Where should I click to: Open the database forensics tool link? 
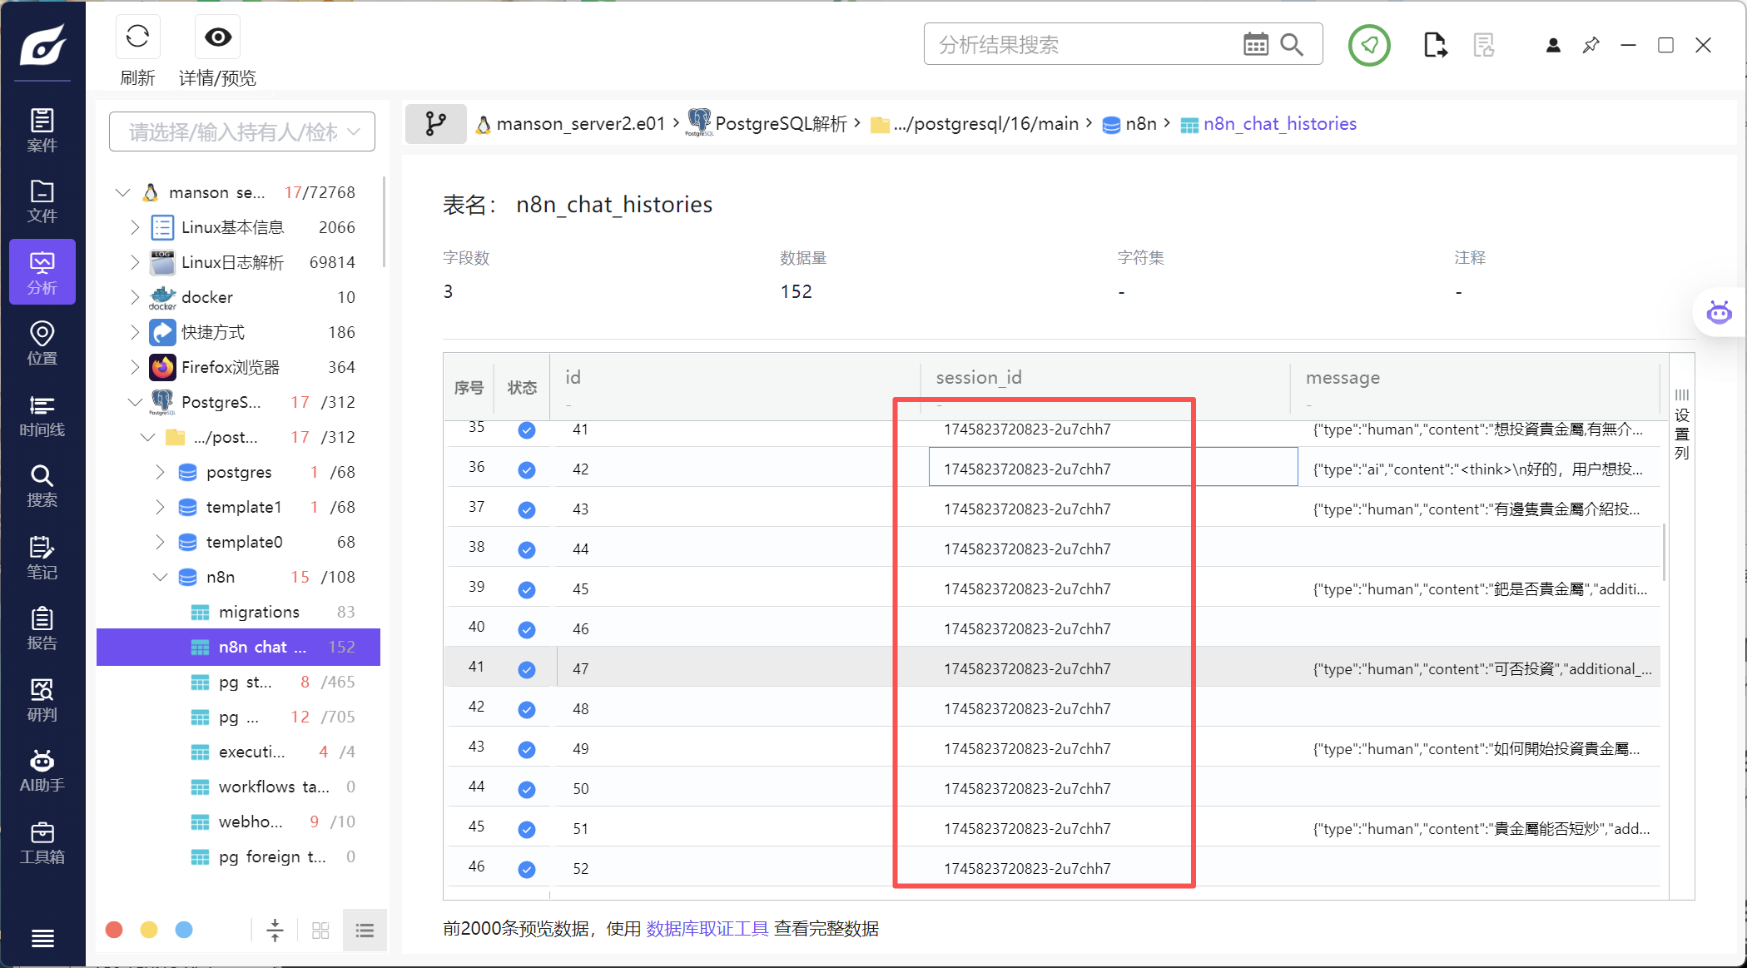(707, 928)
